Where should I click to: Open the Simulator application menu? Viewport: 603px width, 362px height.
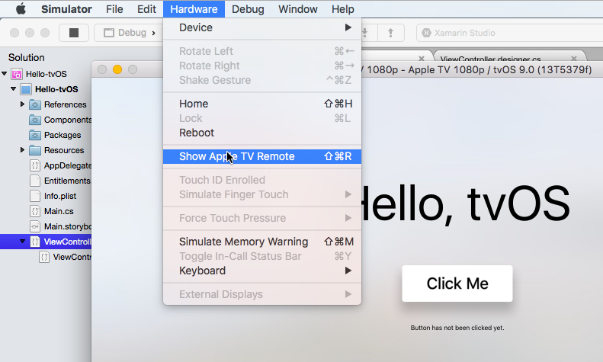(66, 9)
